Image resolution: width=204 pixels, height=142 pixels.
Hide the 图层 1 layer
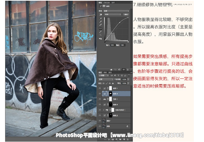pyautogui.click(x=100, y=121)
